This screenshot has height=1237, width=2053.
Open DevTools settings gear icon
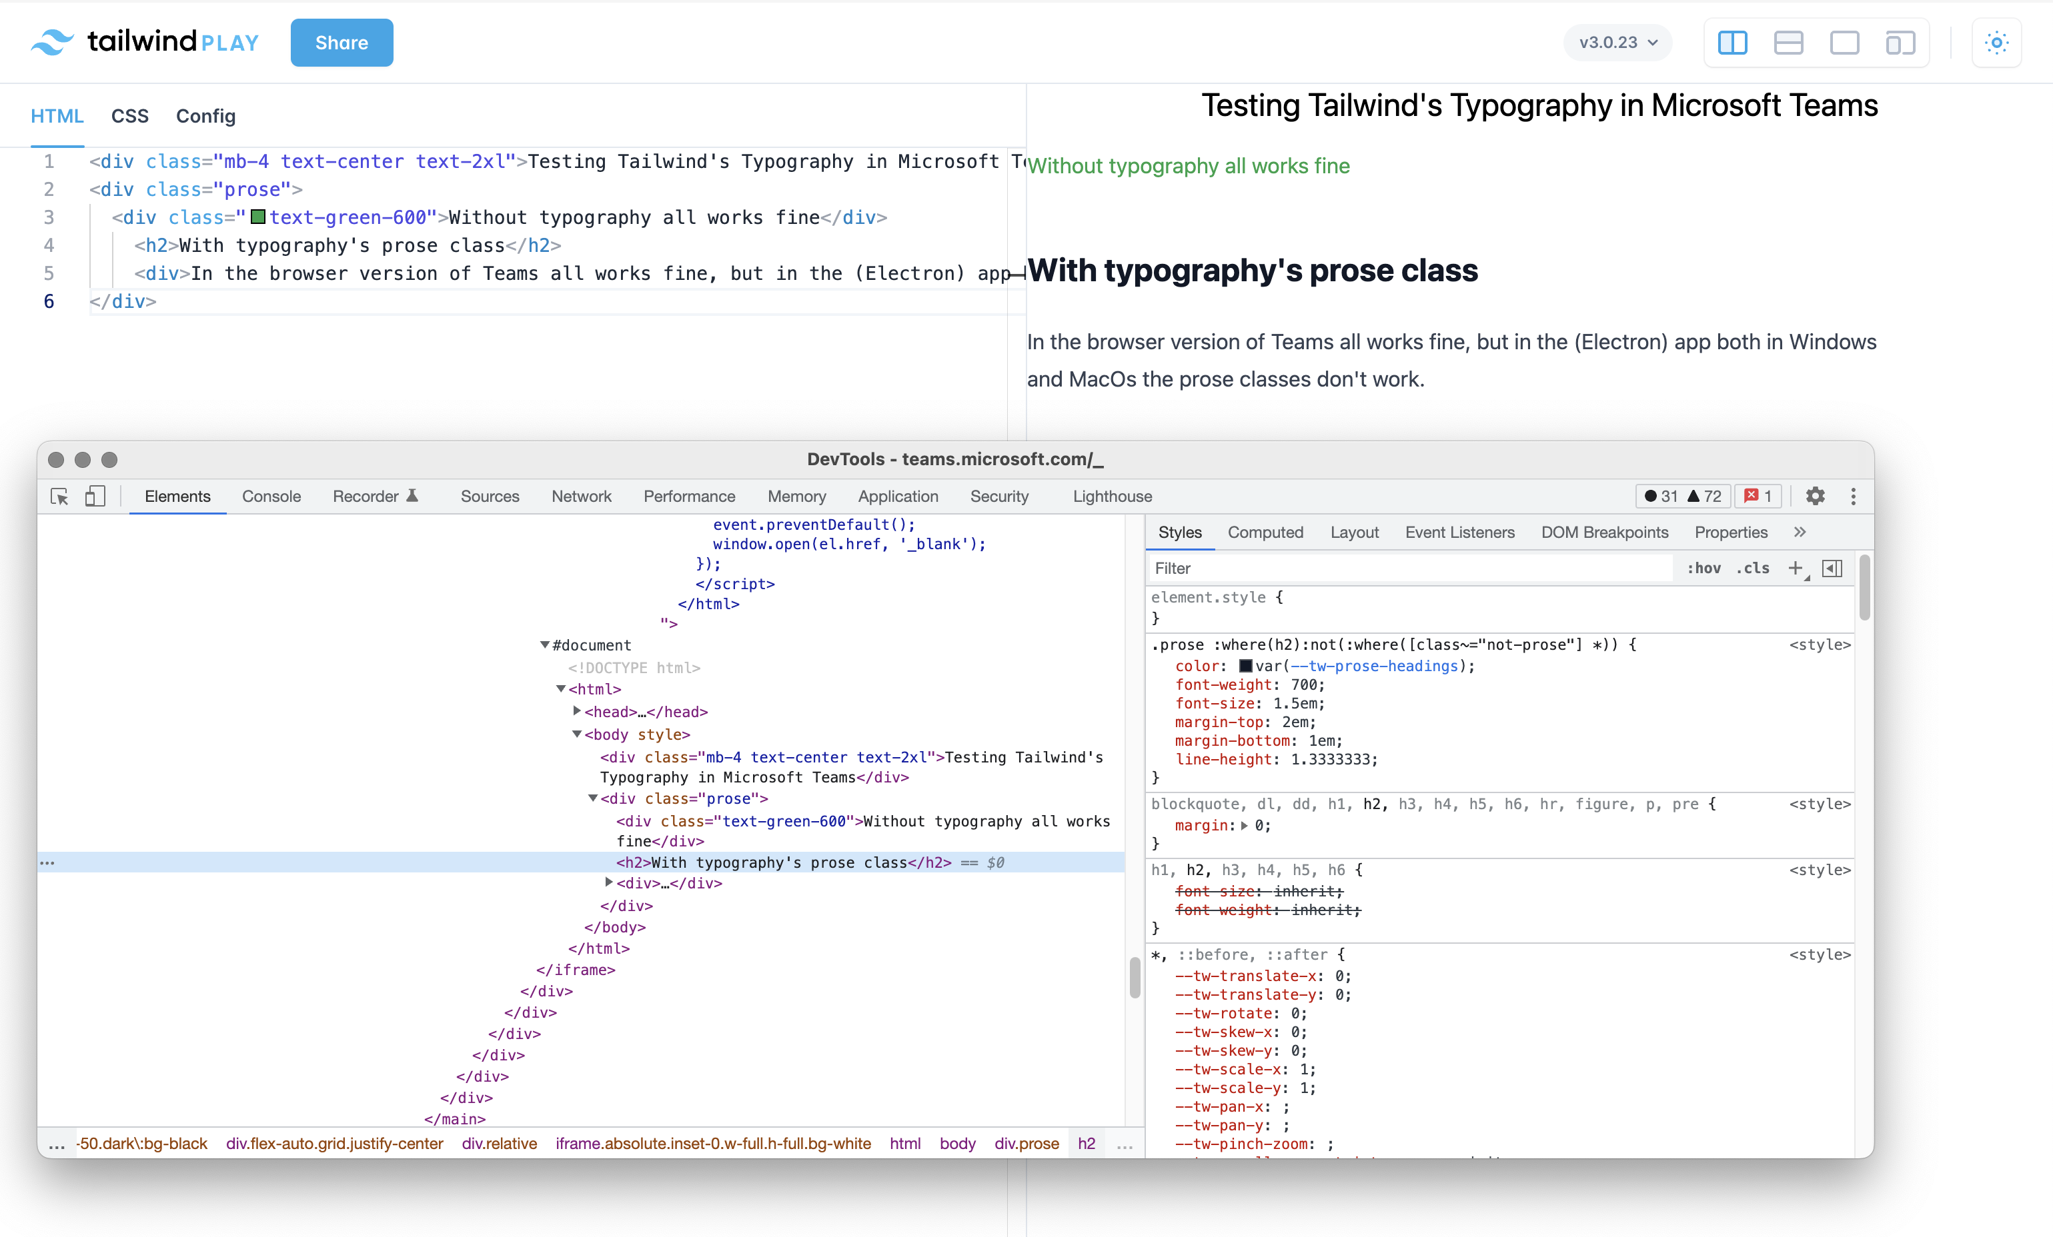(x=1816, y=496)
